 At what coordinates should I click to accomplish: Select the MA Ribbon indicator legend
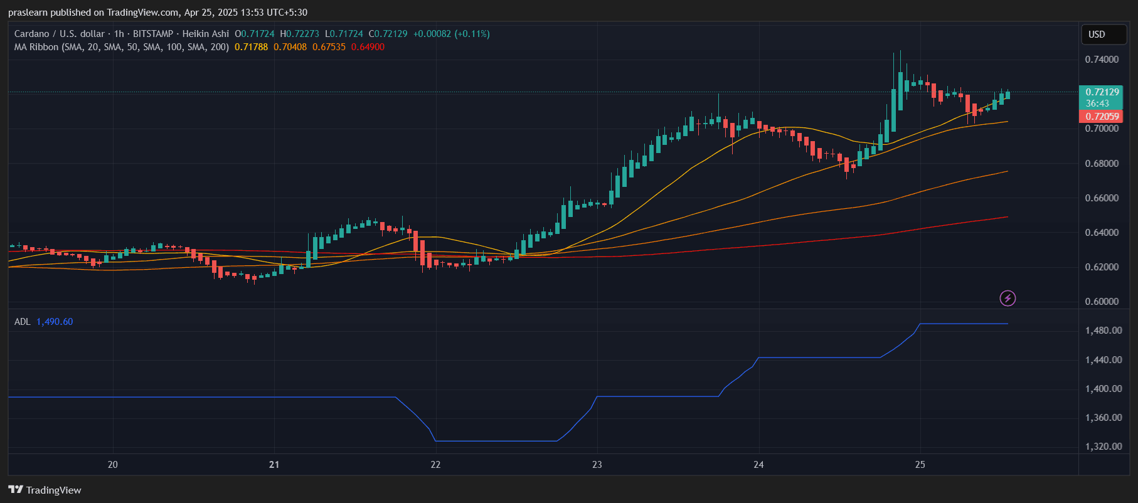121,47
